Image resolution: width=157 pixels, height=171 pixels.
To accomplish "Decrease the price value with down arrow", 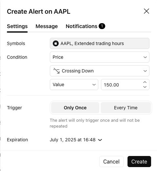I will (x=145, y=87).
